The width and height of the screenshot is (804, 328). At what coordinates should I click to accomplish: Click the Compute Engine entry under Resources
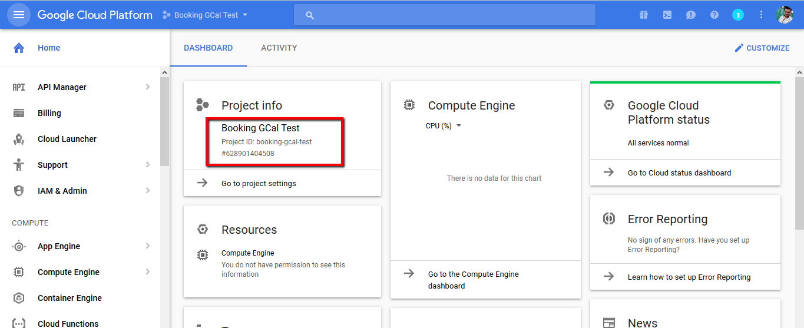tap(248, 253)
